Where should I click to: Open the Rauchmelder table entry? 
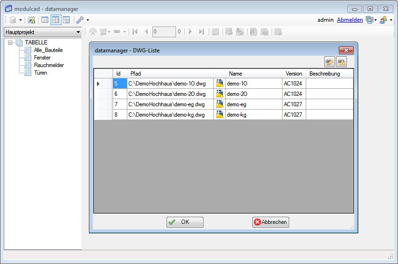coord(49,65)
